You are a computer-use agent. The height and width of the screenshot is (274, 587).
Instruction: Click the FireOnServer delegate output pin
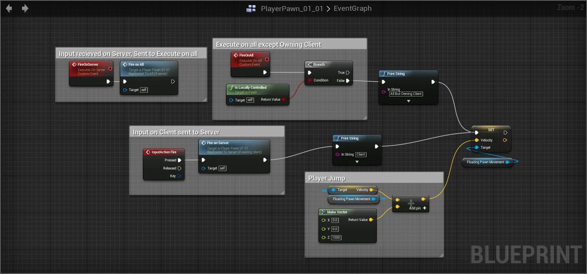click(110, 69)
